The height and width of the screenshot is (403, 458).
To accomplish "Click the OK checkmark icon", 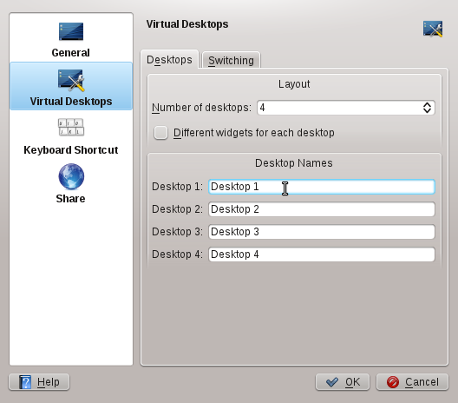I will (x=332, y=382).
